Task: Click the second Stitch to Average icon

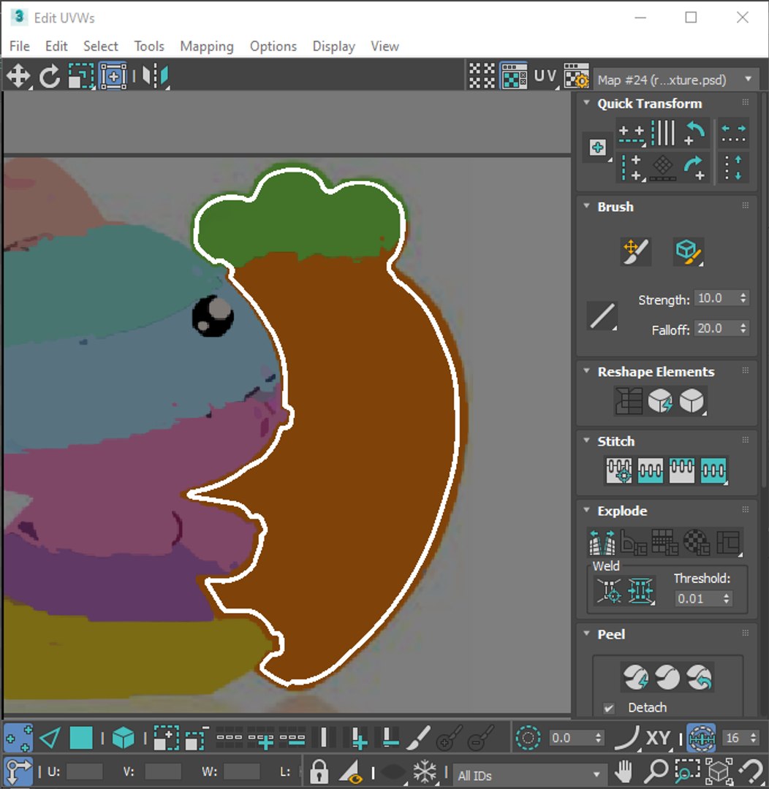Action: [x=650, y=470]
